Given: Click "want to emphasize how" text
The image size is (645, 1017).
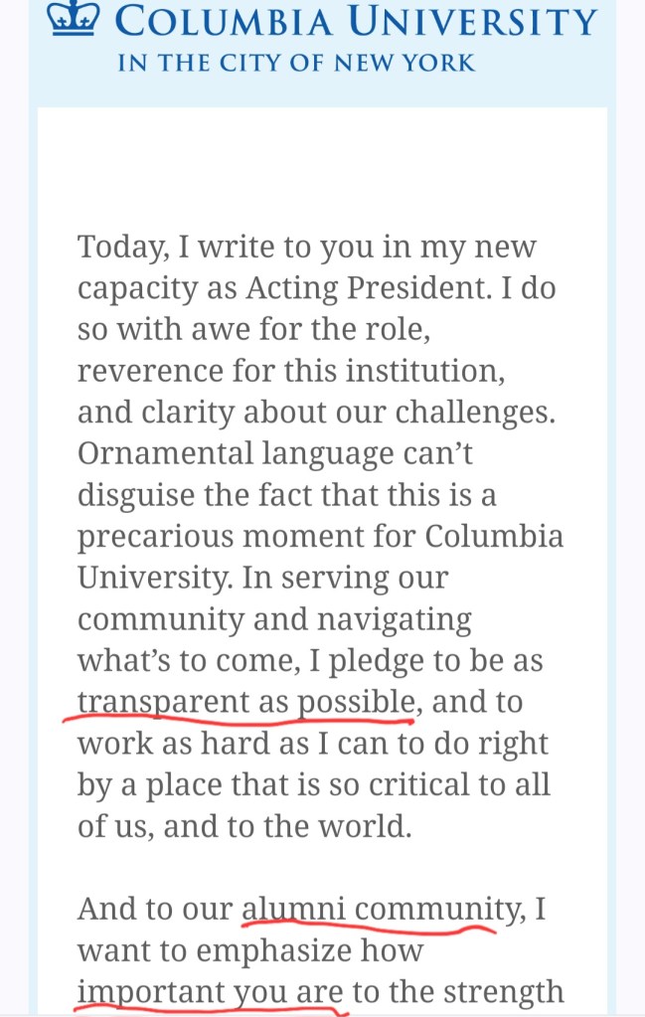Looking at the screenshot, I should [250, 950].
